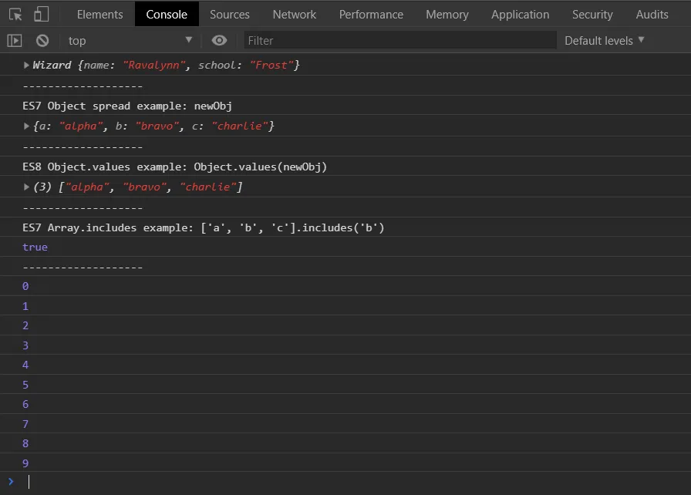Viewport: 691px width, 495px height.
Task: Open the top context dropdown
Action: (x=130, y=41)
